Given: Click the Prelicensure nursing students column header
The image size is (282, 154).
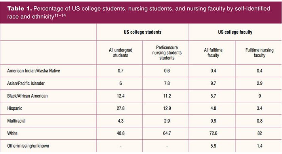Looking at the screenshot, I should 167,53.
